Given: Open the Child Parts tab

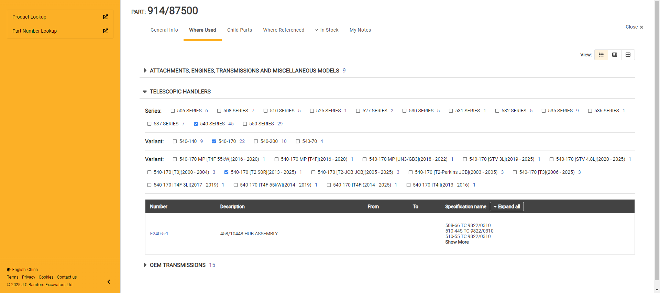Looking at the screenshot, I should tap(240, 30).
